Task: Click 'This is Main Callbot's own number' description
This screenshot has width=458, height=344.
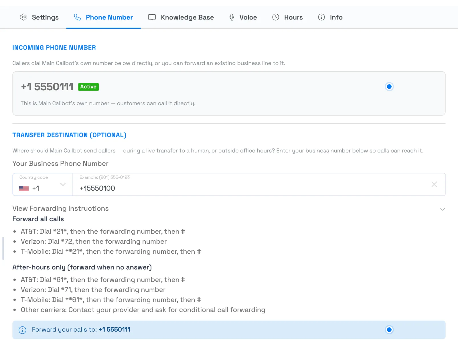Action: [108, 103]
